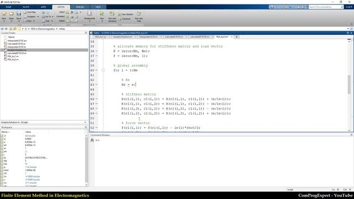Click the browse for folder icon

click(15, 29)
